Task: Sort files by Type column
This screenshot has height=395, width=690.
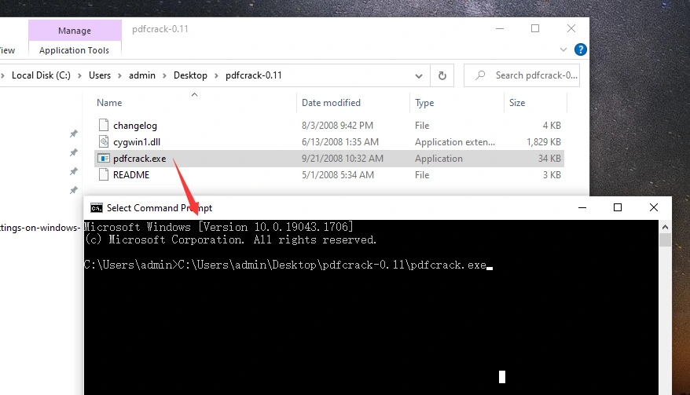Action: [x=424, y=103]
